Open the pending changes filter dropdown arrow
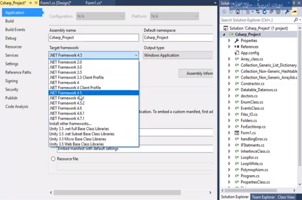Image resolution: width=302 pixels, height=200 pixels. 252,12
